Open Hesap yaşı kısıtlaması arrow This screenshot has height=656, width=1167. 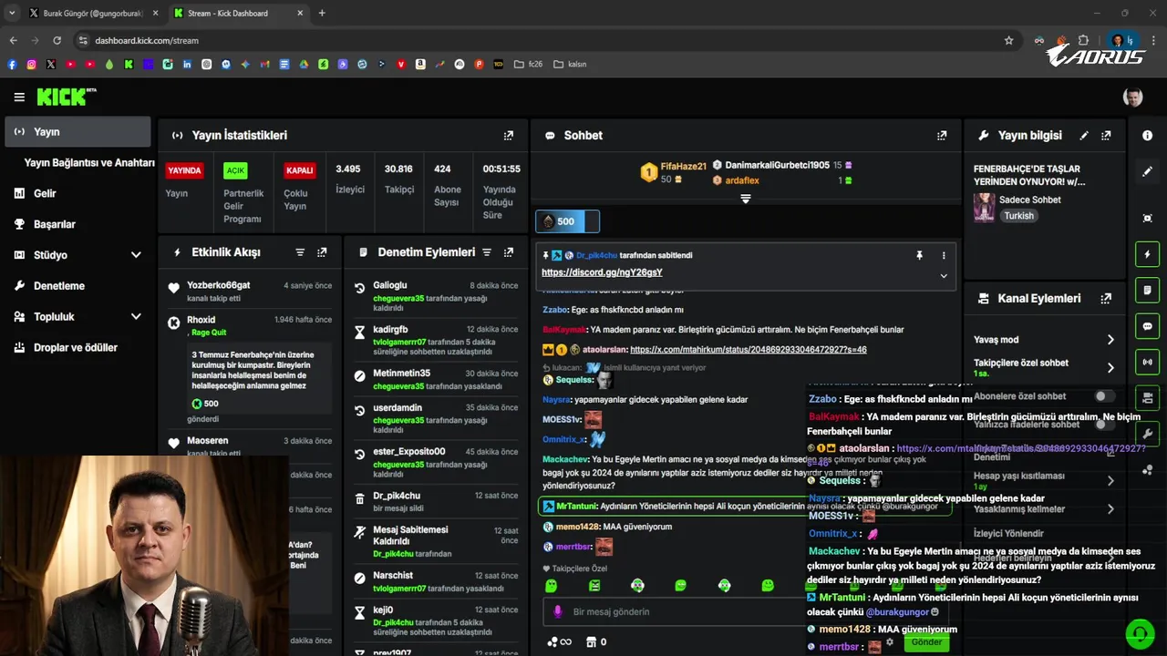[1110, 481]
